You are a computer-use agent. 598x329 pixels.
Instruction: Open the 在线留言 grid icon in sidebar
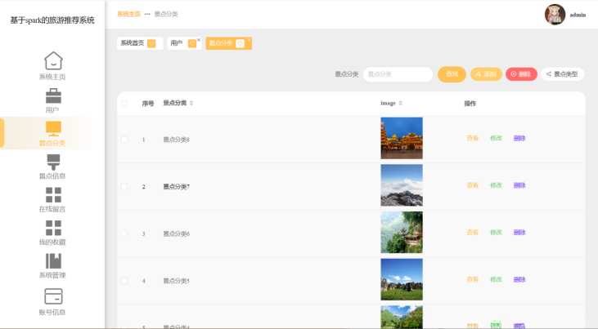coord(53,194)
